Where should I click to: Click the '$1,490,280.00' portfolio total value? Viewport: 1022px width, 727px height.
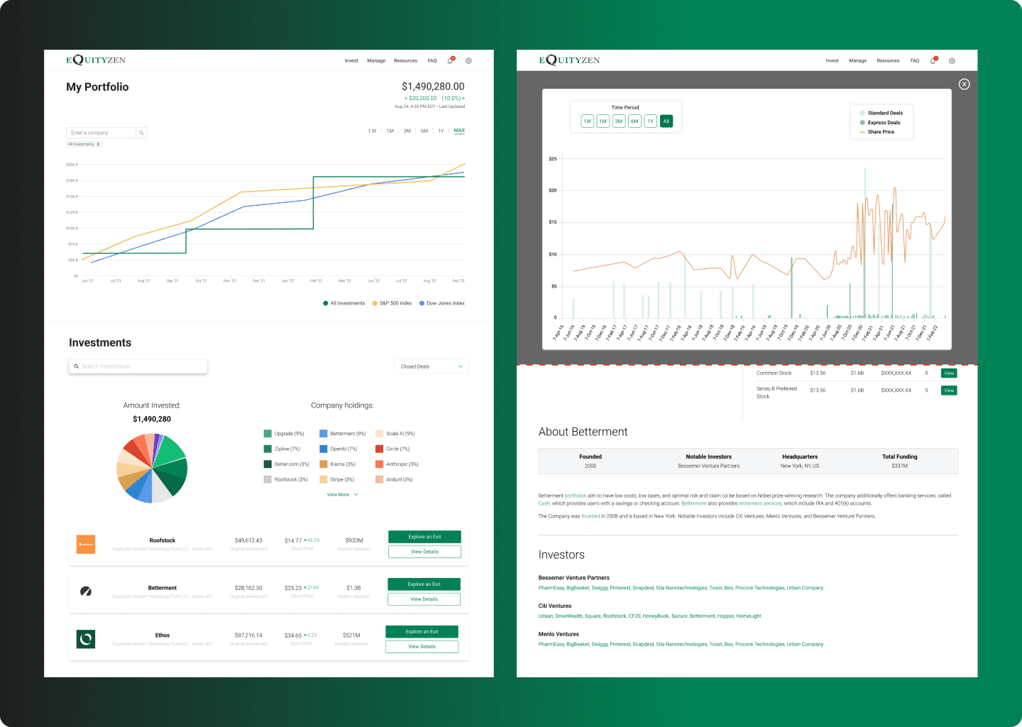click(x=433, y=87)
